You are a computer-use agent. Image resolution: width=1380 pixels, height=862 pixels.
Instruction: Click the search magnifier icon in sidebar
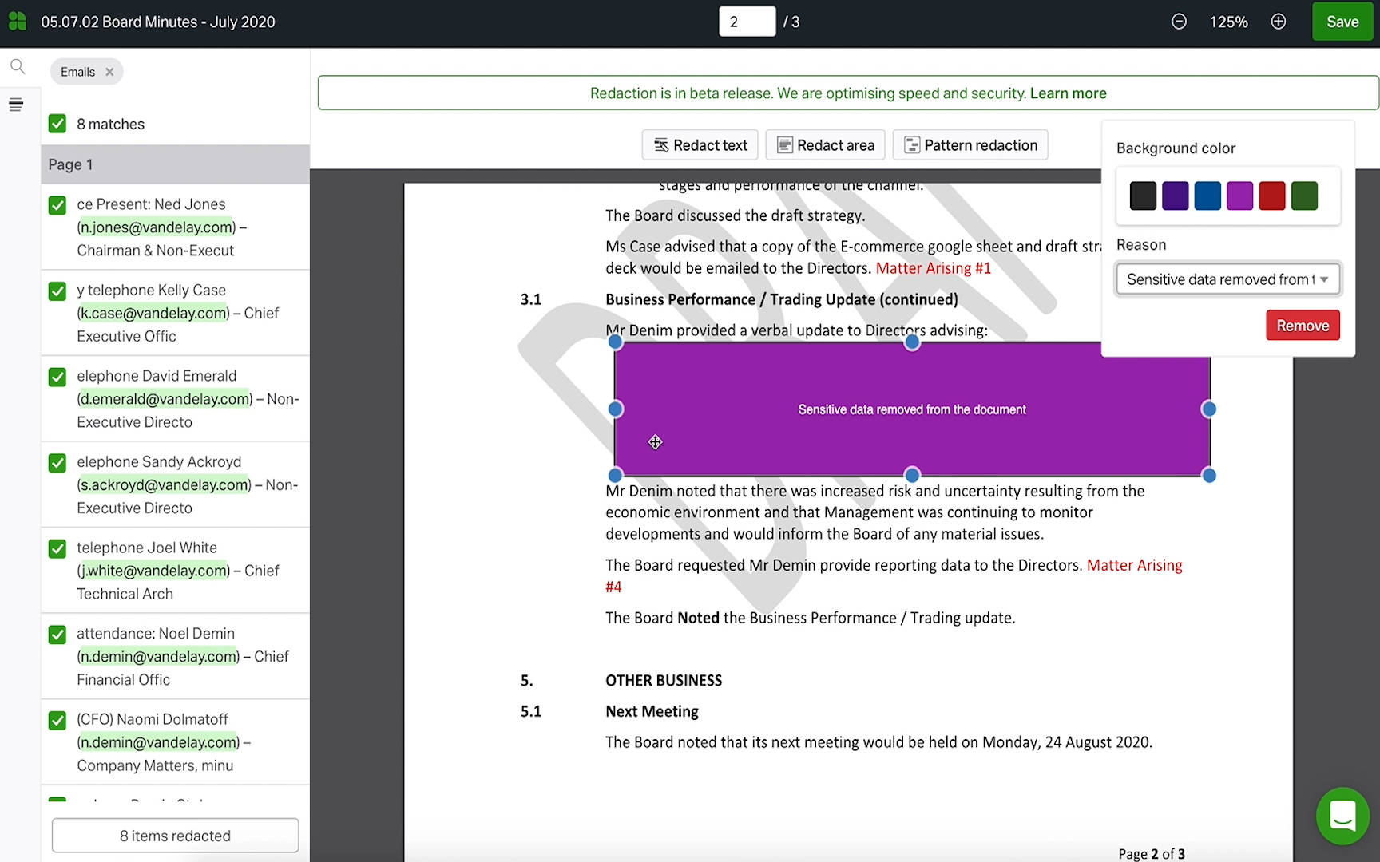(x=18, y=67)
